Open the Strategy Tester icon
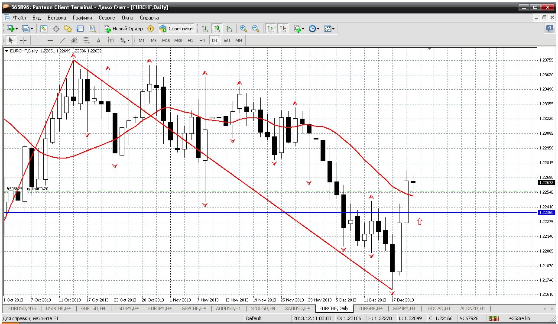Viewport: 558px width, 324px height. pyautogui.click(x=92, y=29)
